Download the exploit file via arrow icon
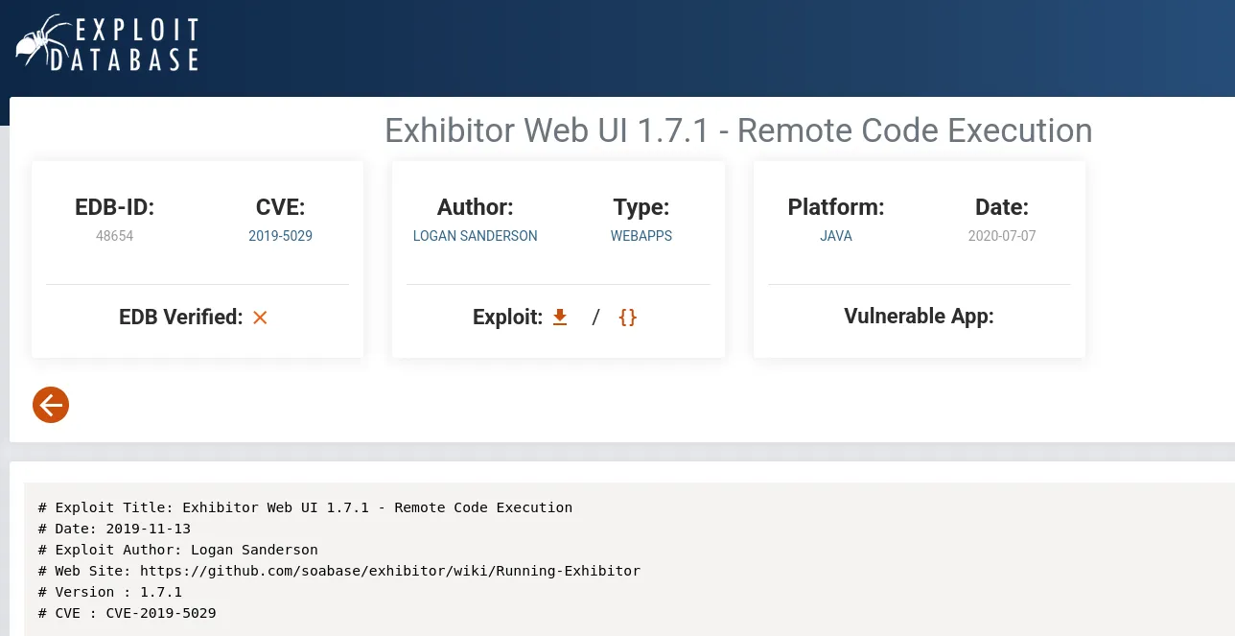The height and width of the screenshot is (636, 1235). coord(560,318)
